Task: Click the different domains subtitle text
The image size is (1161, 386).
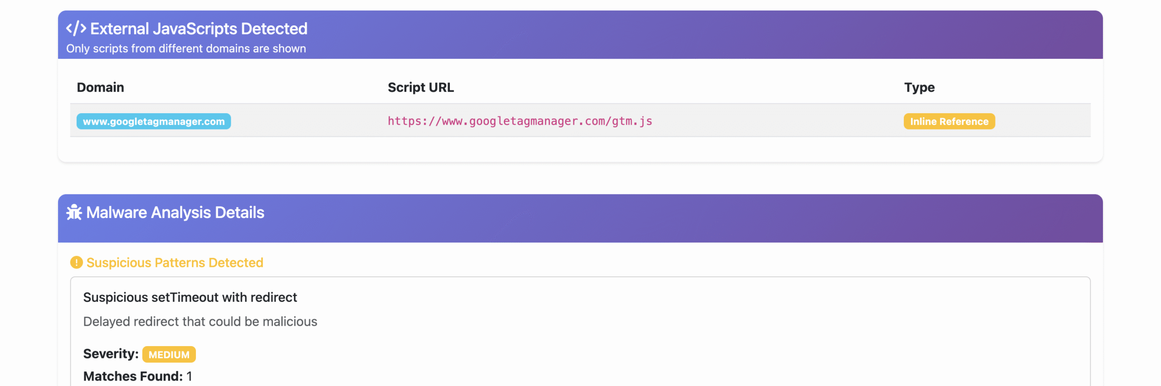Action: coord(186,48)
